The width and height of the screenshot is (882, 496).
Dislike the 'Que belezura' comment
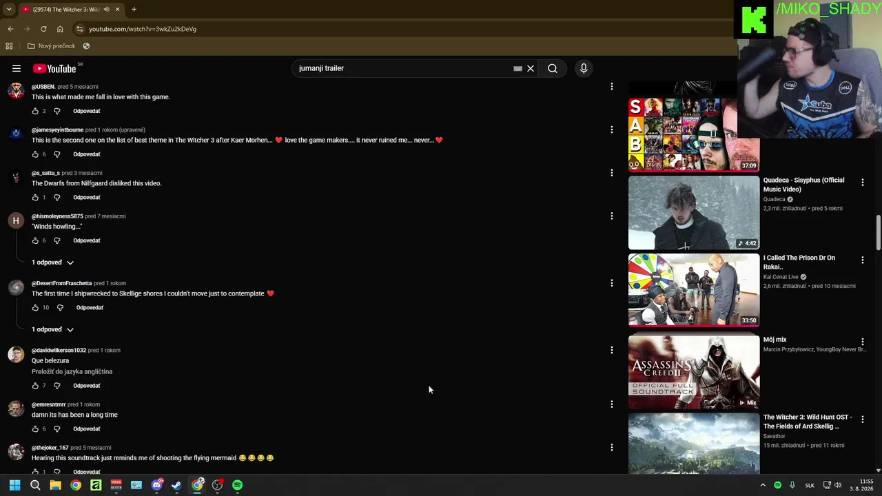tap(57, 386)
